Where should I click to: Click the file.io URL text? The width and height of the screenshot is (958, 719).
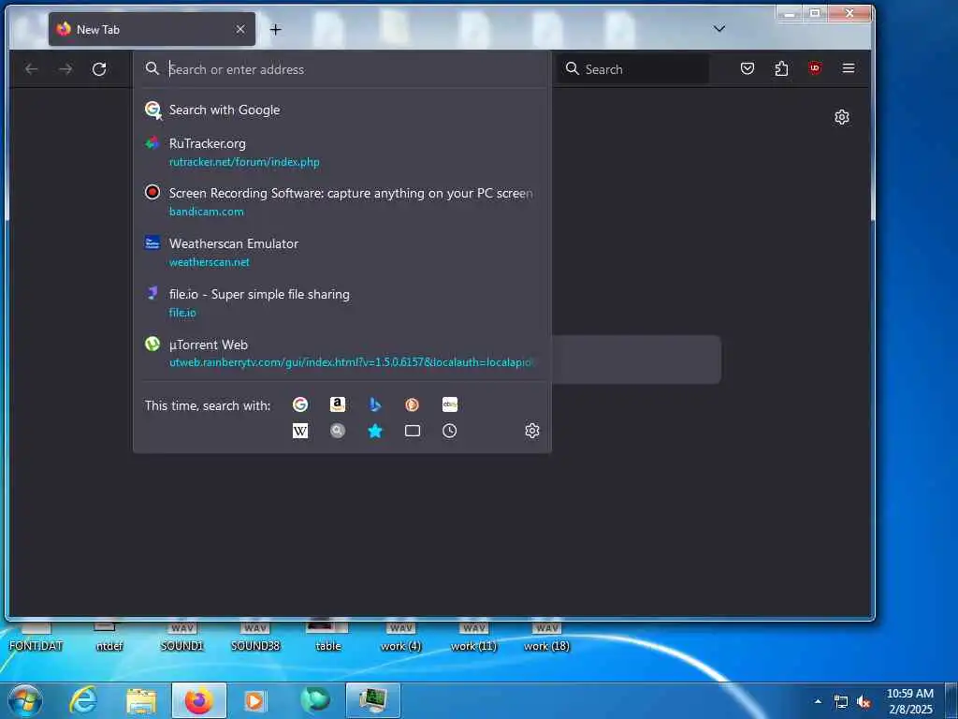coord(182,313)
